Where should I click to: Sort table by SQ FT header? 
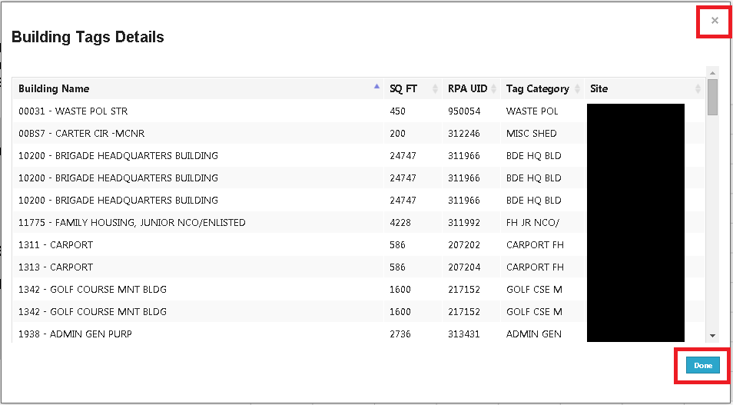[x=413, y=88]
